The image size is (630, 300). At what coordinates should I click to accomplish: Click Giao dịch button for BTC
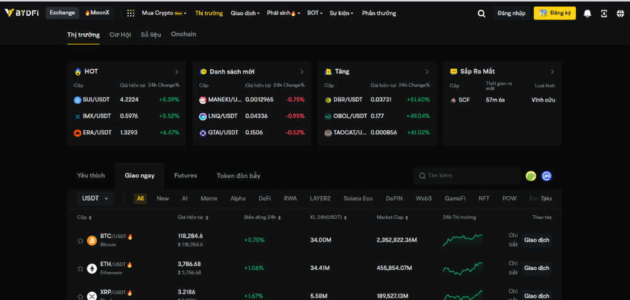tap(536, 240)
